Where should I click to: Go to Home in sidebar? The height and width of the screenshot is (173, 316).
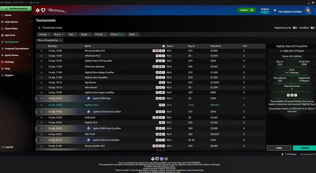tap(8, 15)
